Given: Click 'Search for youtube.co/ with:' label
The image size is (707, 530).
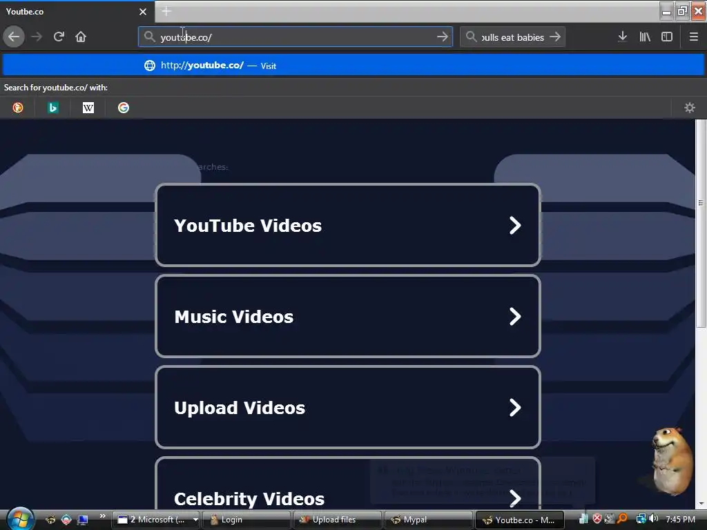Looking at the screenshot, I should point(56,88).
